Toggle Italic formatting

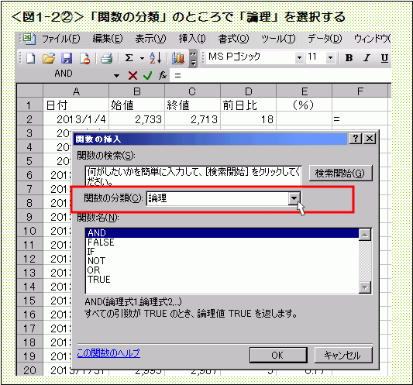coord(367,57)
